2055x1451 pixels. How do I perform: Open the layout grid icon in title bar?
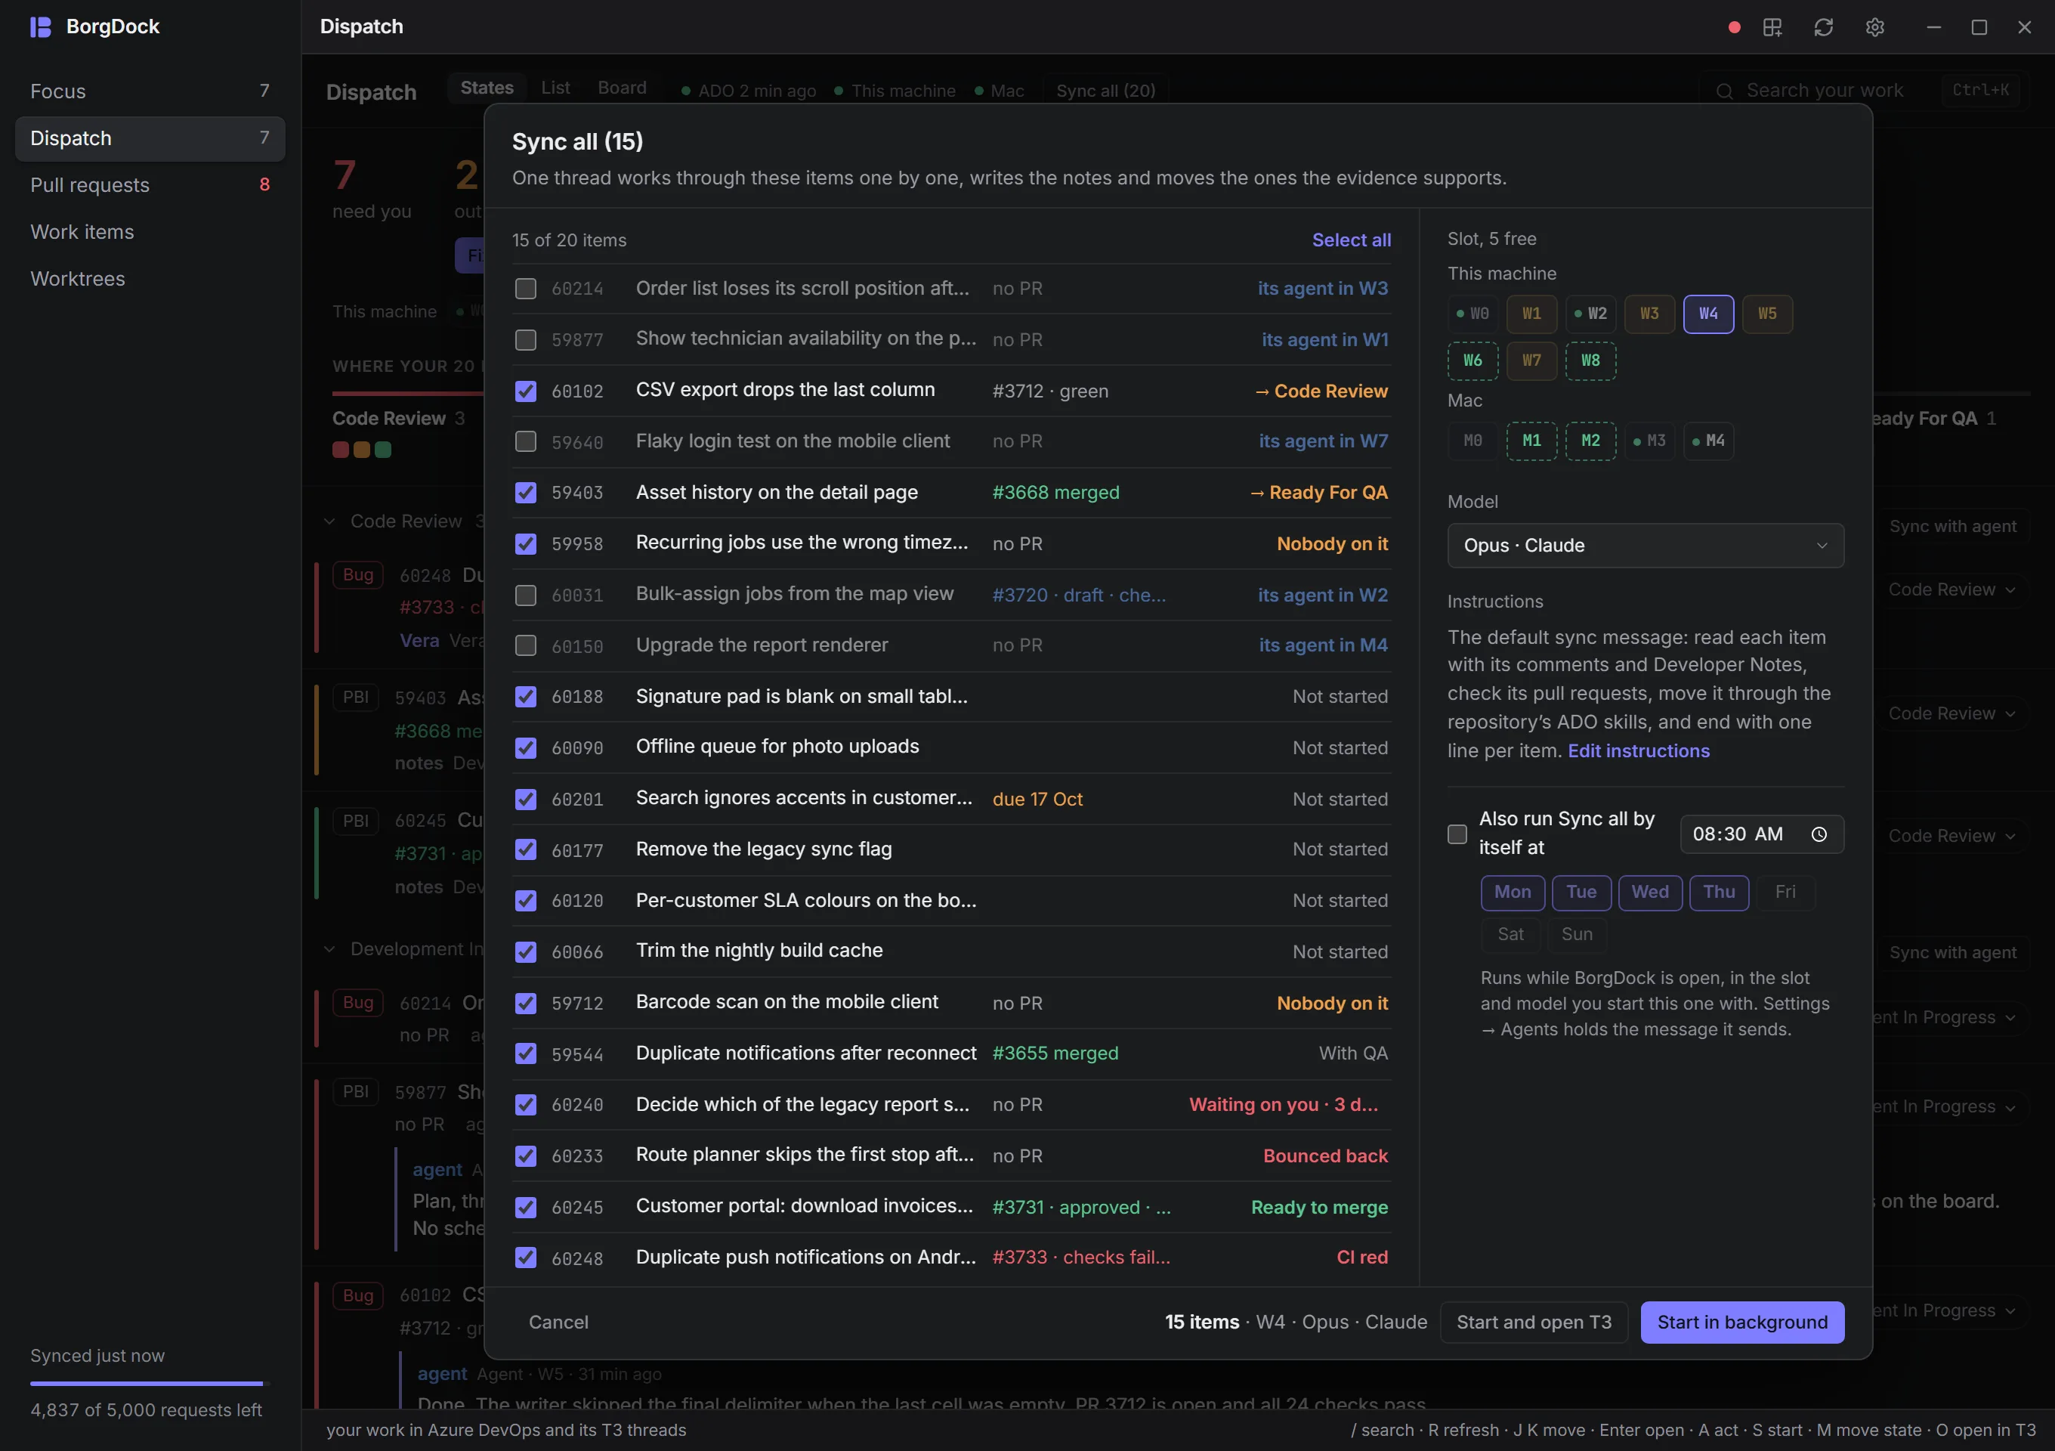point(1772,28)
